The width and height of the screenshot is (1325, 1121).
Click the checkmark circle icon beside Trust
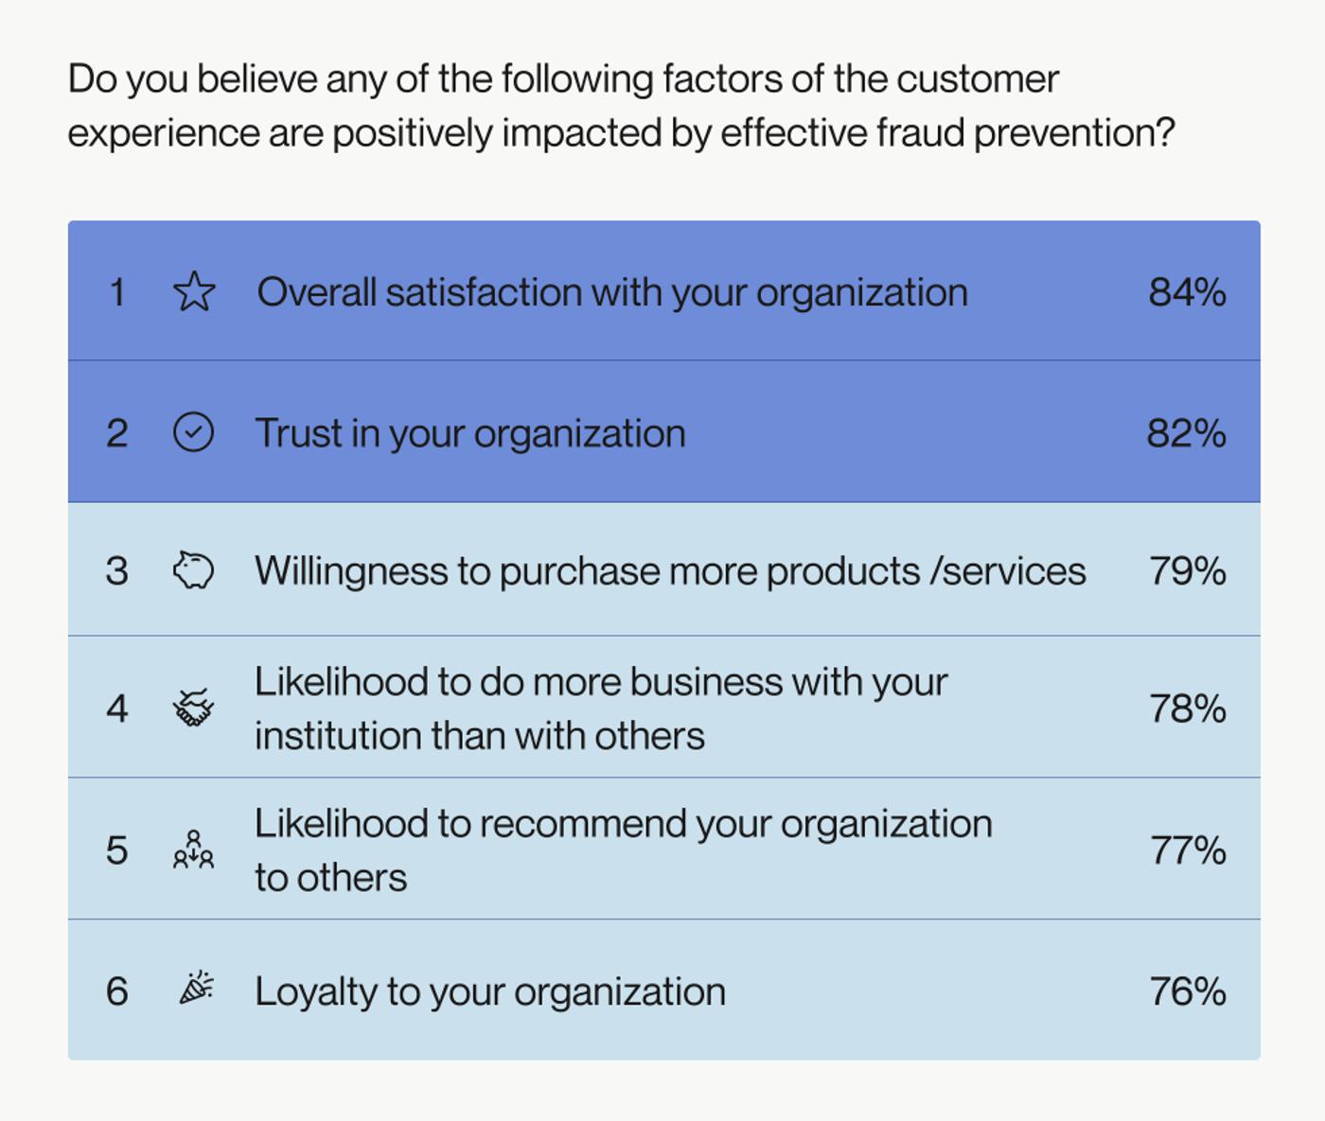pos(194,432)
